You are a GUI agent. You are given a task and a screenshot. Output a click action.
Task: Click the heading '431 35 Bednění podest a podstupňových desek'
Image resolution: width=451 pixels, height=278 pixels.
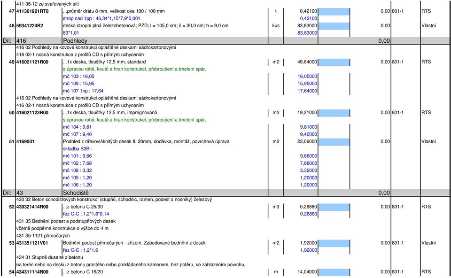point(66,221)
